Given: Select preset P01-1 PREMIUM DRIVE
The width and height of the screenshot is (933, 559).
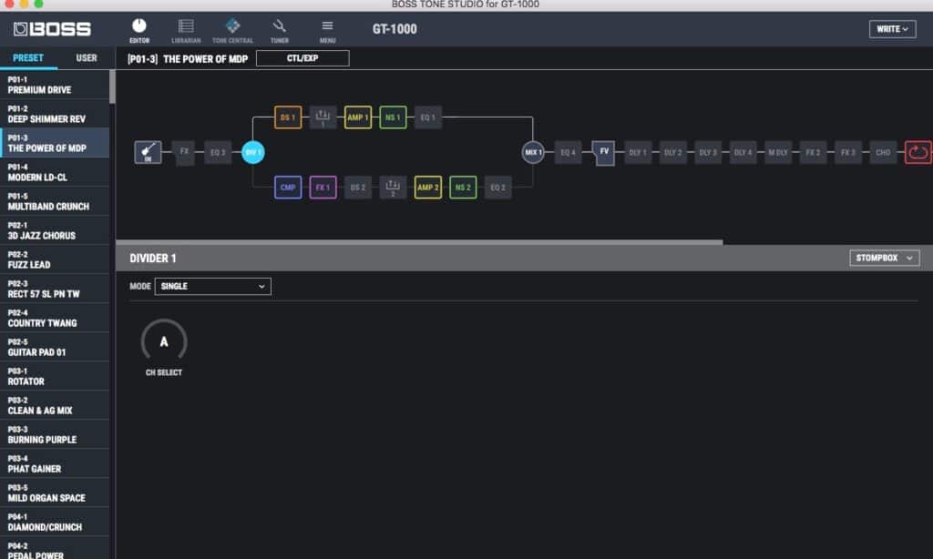Looking at the screenshot, I should 55,85.
